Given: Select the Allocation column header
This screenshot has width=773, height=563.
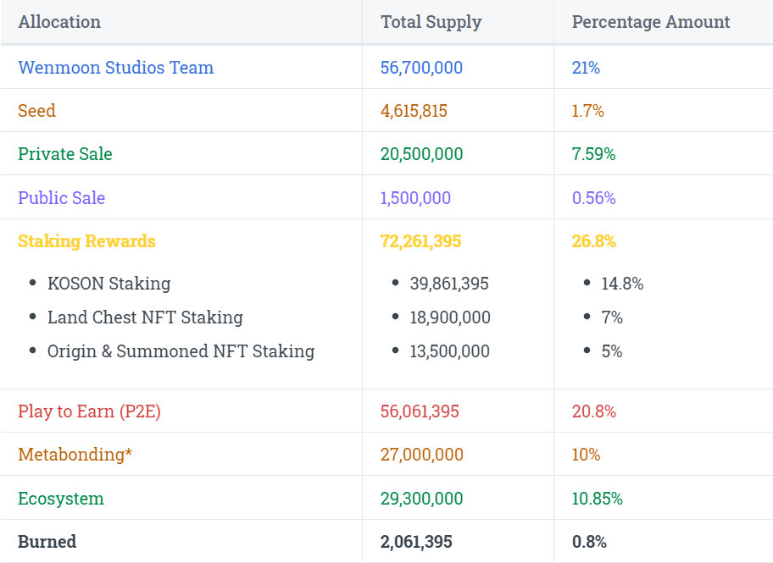Looking at the screenshot, I should [59, 22].
